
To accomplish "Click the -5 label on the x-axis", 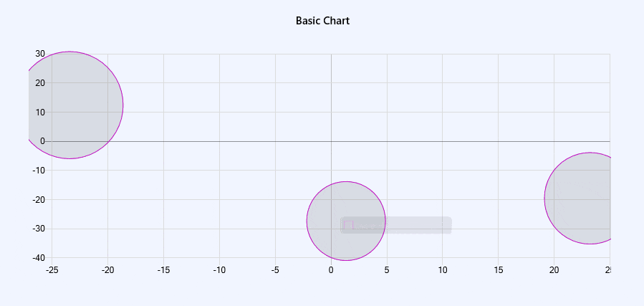I will [x=275, y=270].
